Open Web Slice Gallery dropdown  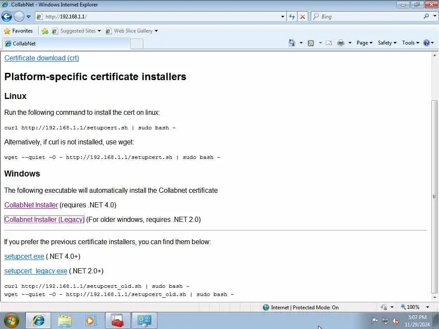tap(132, 31)
